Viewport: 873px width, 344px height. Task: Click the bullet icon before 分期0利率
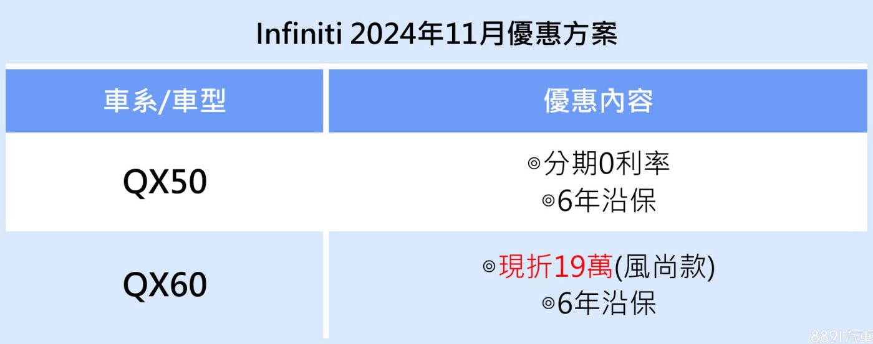[534, 164]
